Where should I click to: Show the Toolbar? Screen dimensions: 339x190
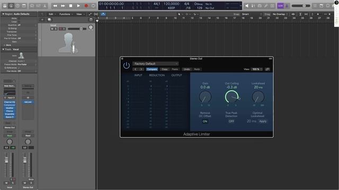click(x=24, y=6)
